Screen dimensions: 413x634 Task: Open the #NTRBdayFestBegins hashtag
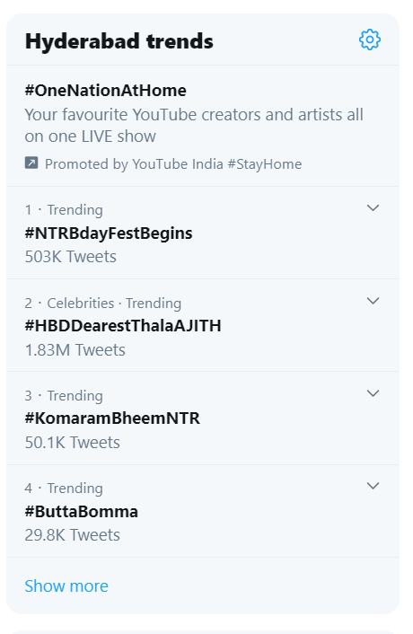pos(109,233)
